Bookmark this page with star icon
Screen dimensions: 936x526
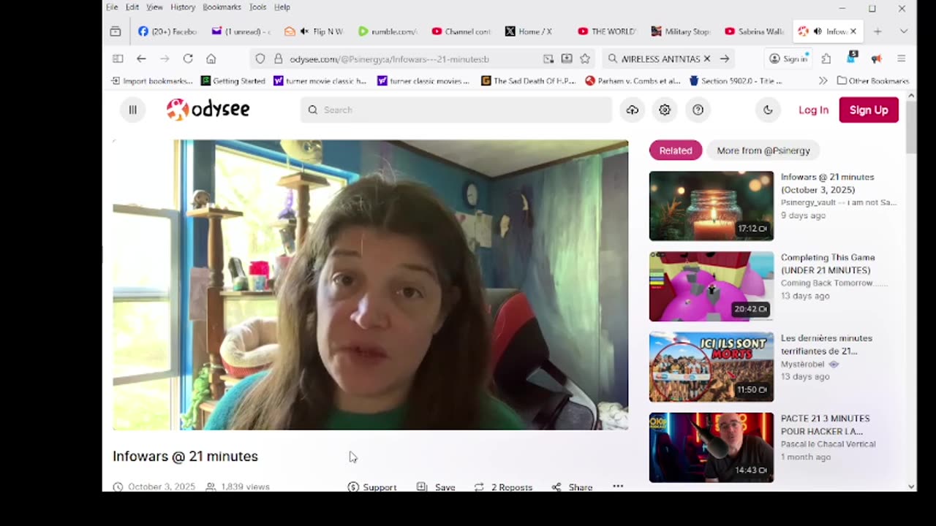pos(585,58)
